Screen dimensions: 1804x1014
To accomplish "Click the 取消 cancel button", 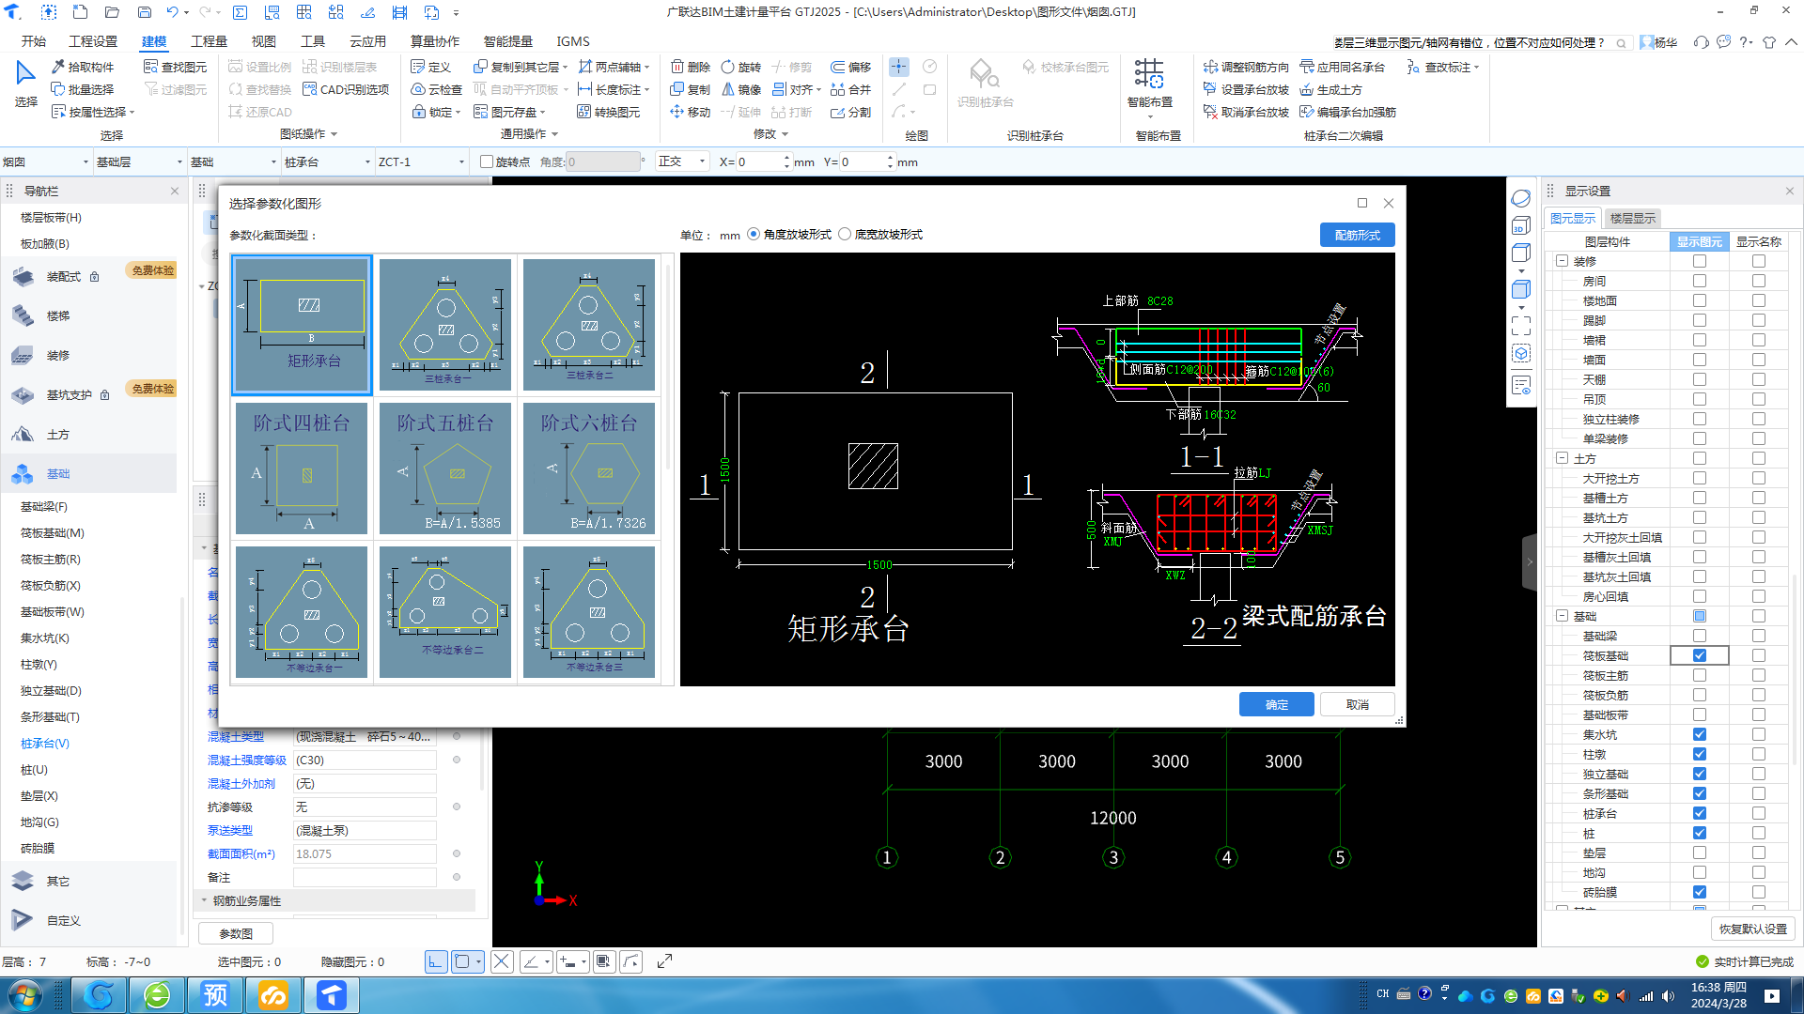I will pos(1357,705).
